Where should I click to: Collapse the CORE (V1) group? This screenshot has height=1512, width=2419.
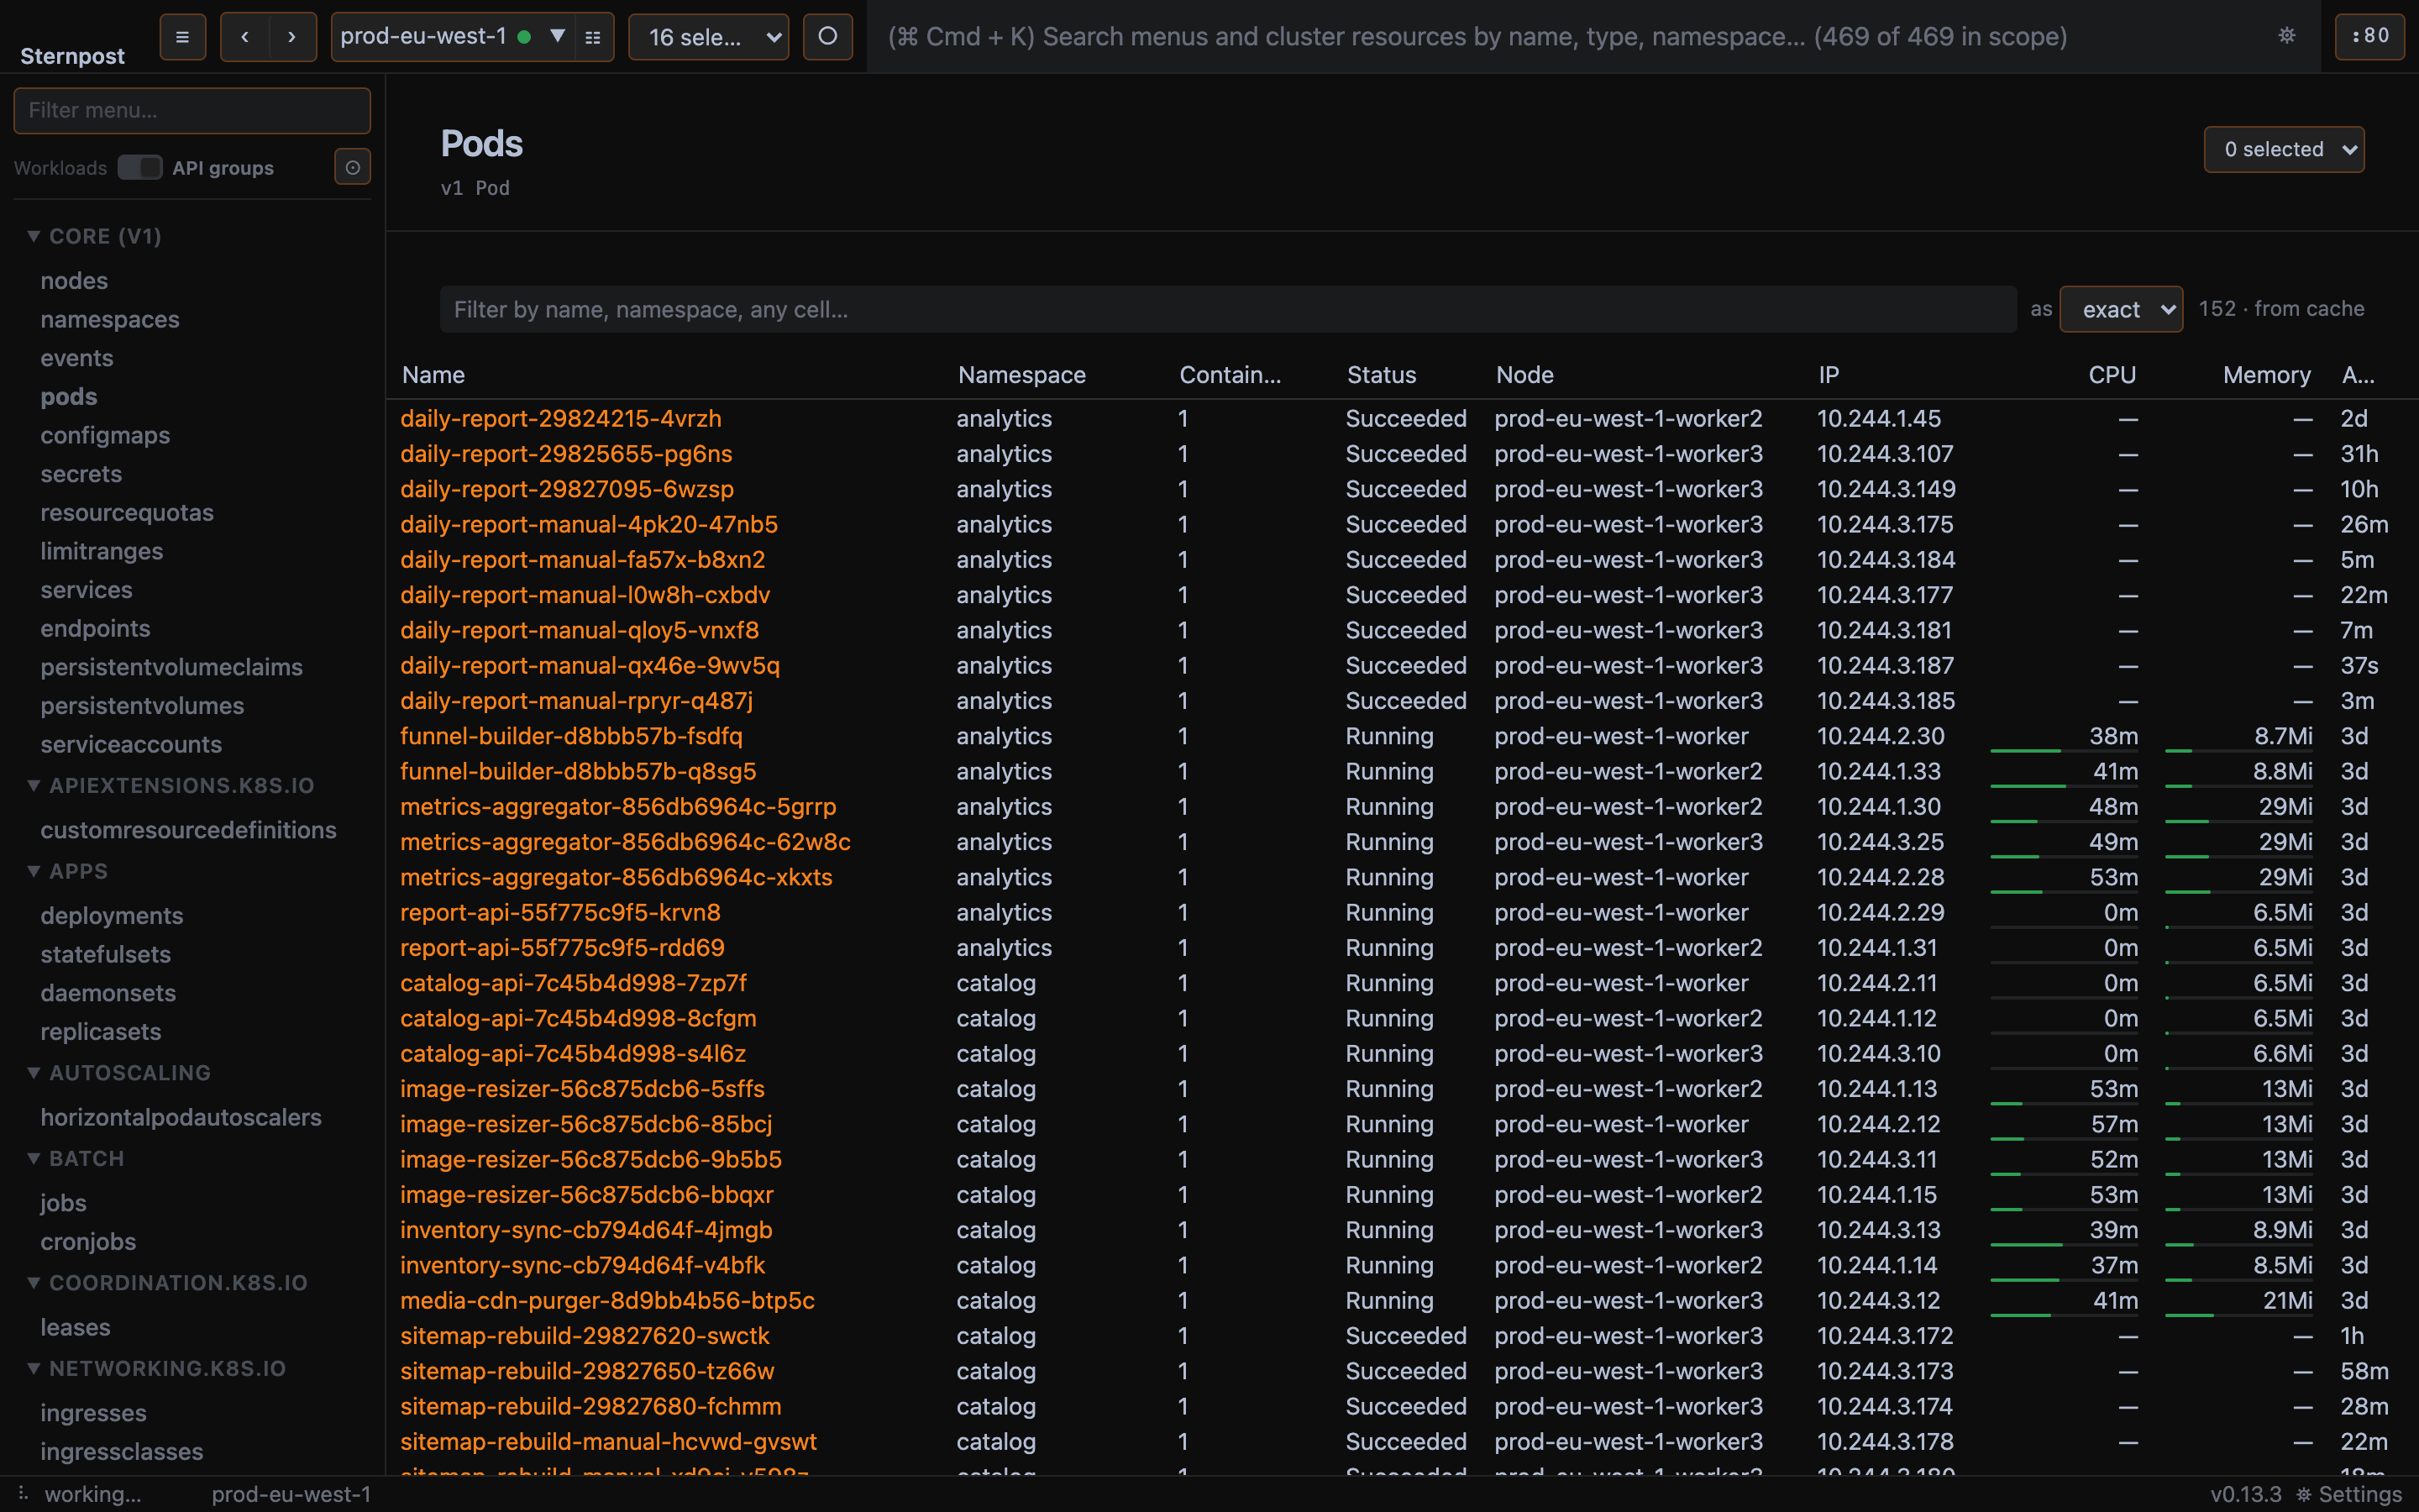point(96,236)
